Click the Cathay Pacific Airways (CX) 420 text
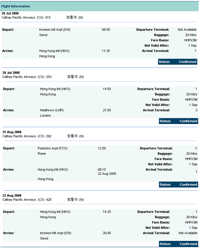 27,200
